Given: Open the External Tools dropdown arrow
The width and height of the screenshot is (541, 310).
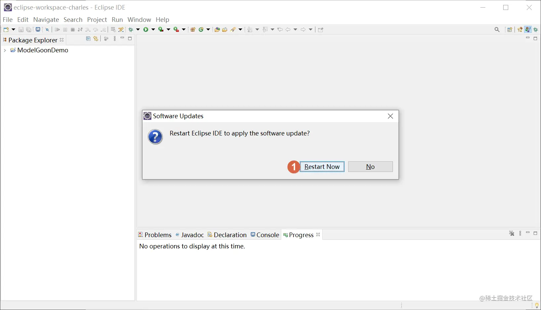Looking at the screenshot, I should click(184, 29).
